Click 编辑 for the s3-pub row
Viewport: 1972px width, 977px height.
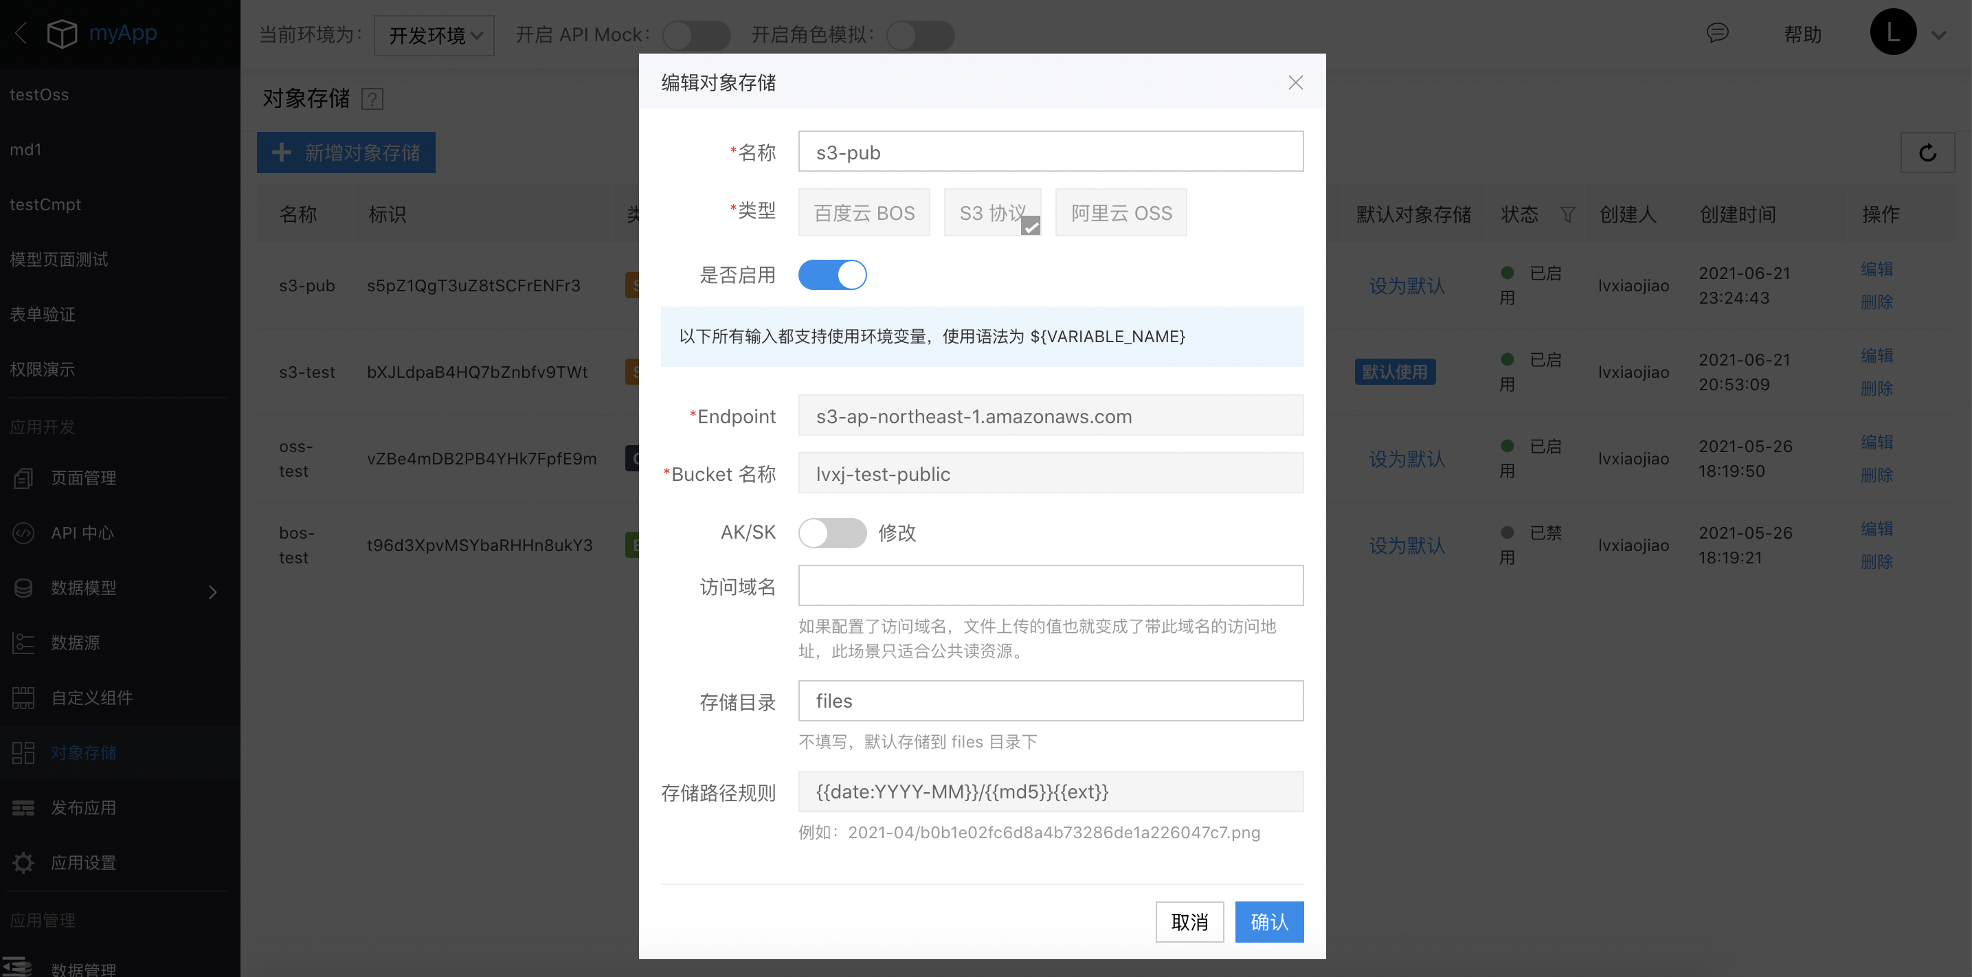coord(1876,269)
